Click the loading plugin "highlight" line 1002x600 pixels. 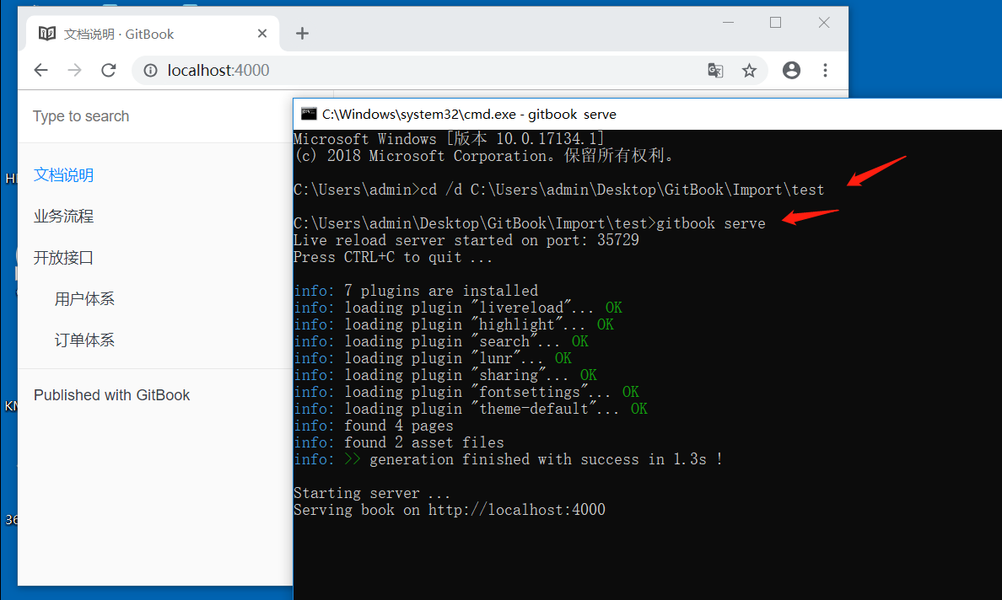point(454,324)
